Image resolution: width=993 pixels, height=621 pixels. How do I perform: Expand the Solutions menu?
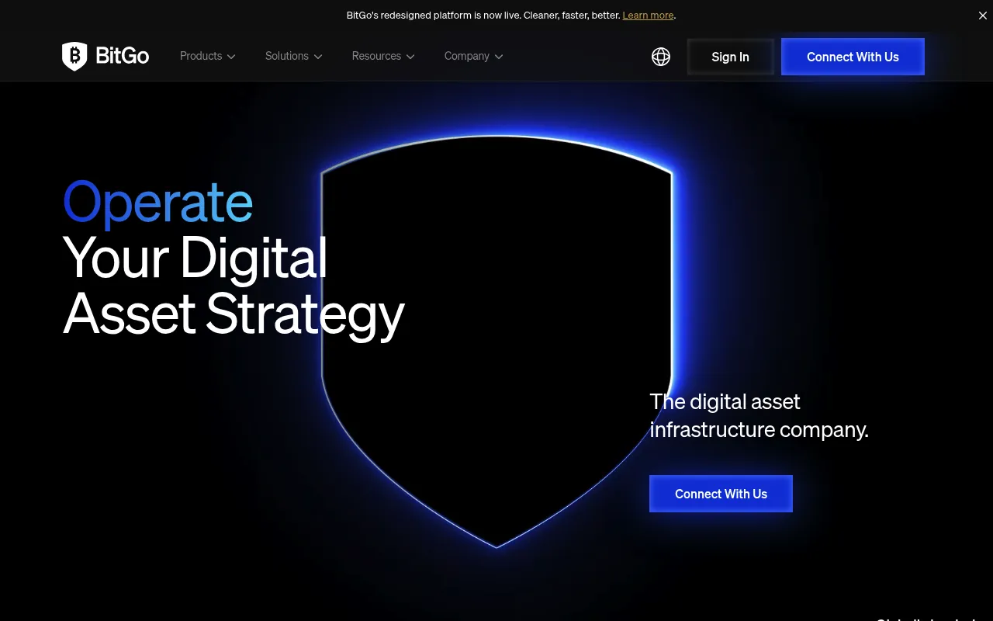[294, 56]
